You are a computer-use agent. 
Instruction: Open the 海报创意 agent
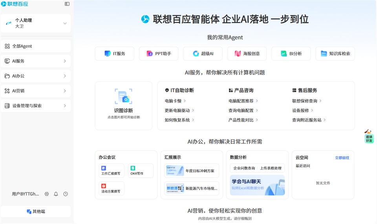247,53
